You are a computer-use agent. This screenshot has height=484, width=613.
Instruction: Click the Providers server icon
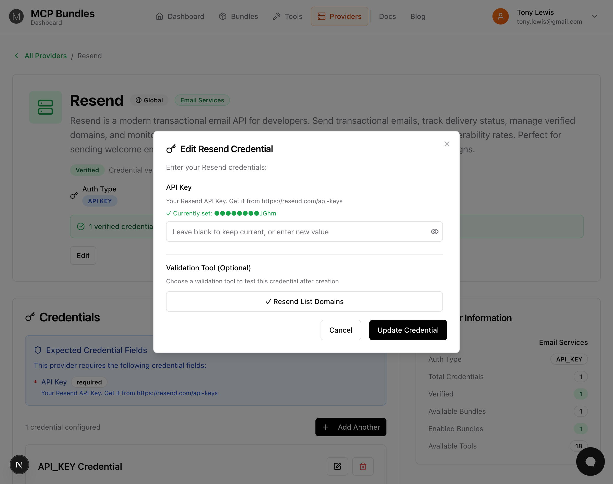pyautogui.click(x=322, y=16)
